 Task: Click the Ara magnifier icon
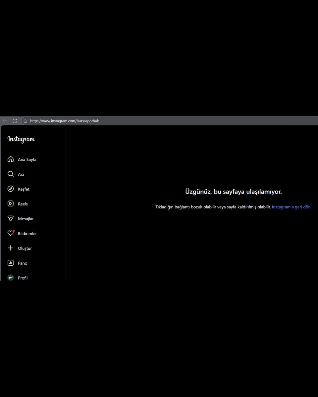coord(11,174)
